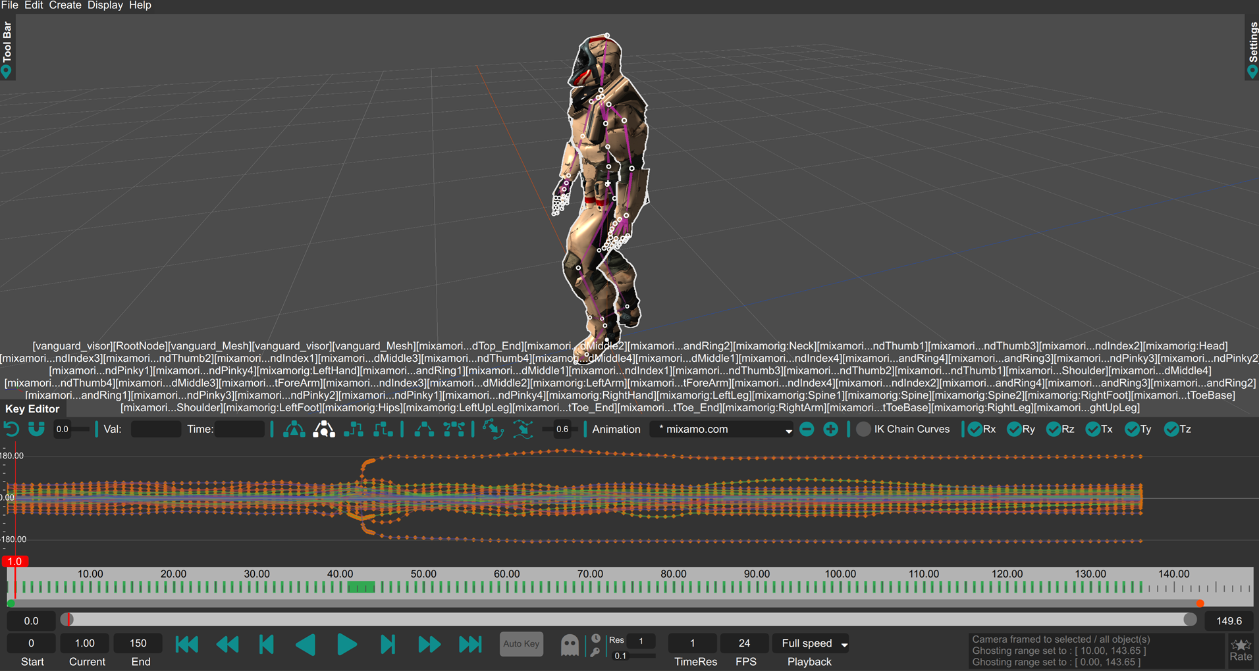Toggle the ghosting ghost icon
1259x671 pixels.
[570, 645]
